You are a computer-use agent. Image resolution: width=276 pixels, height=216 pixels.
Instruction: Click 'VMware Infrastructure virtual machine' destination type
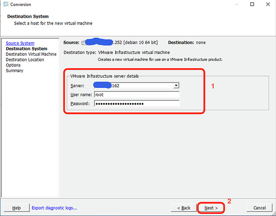click(134, 52)
